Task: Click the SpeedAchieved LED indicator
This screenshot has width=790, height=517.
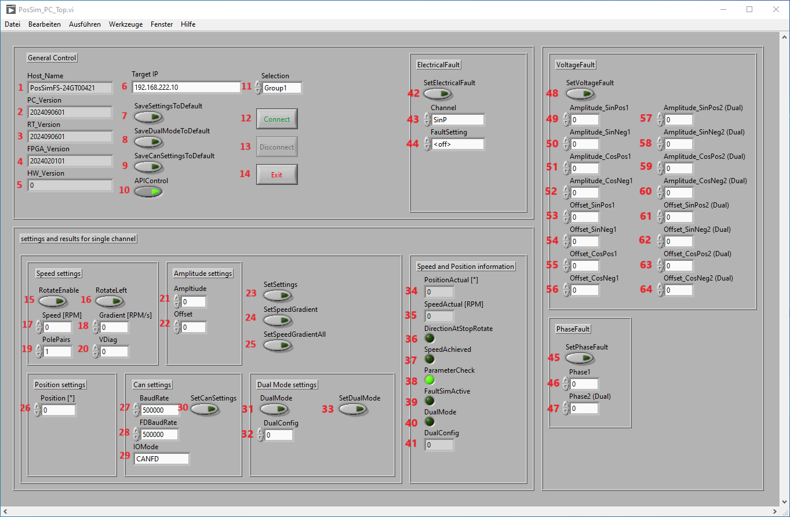Action: 430,359
